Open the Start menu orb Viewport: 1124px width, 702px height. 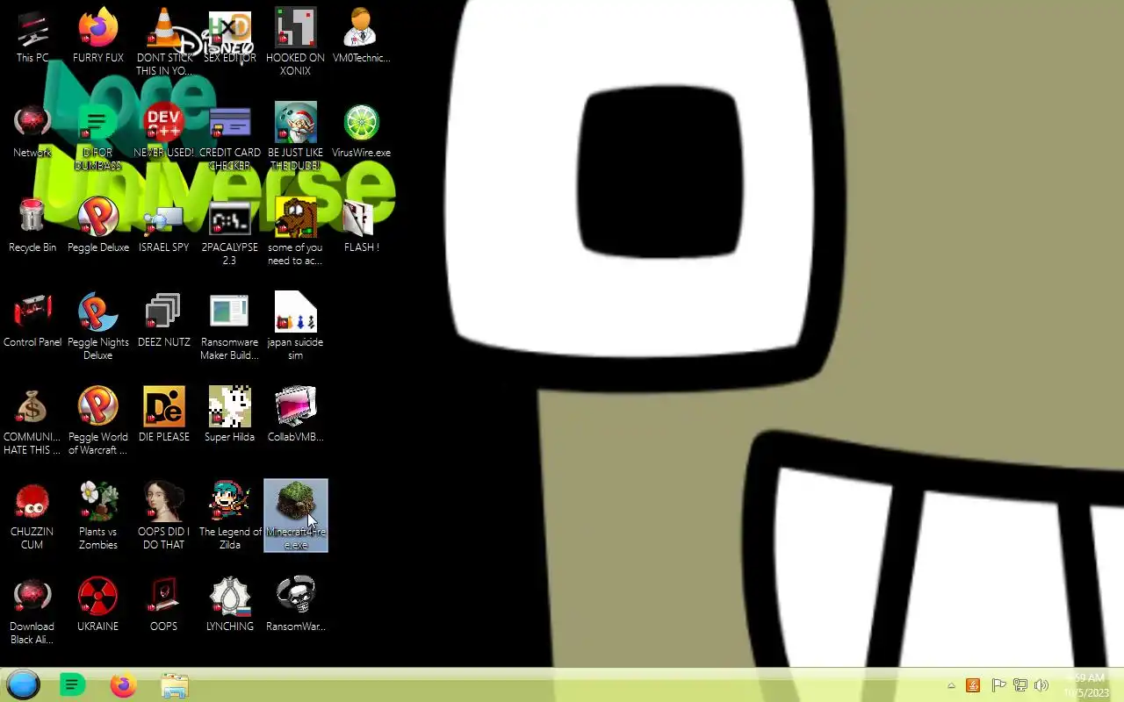point(24,684)
